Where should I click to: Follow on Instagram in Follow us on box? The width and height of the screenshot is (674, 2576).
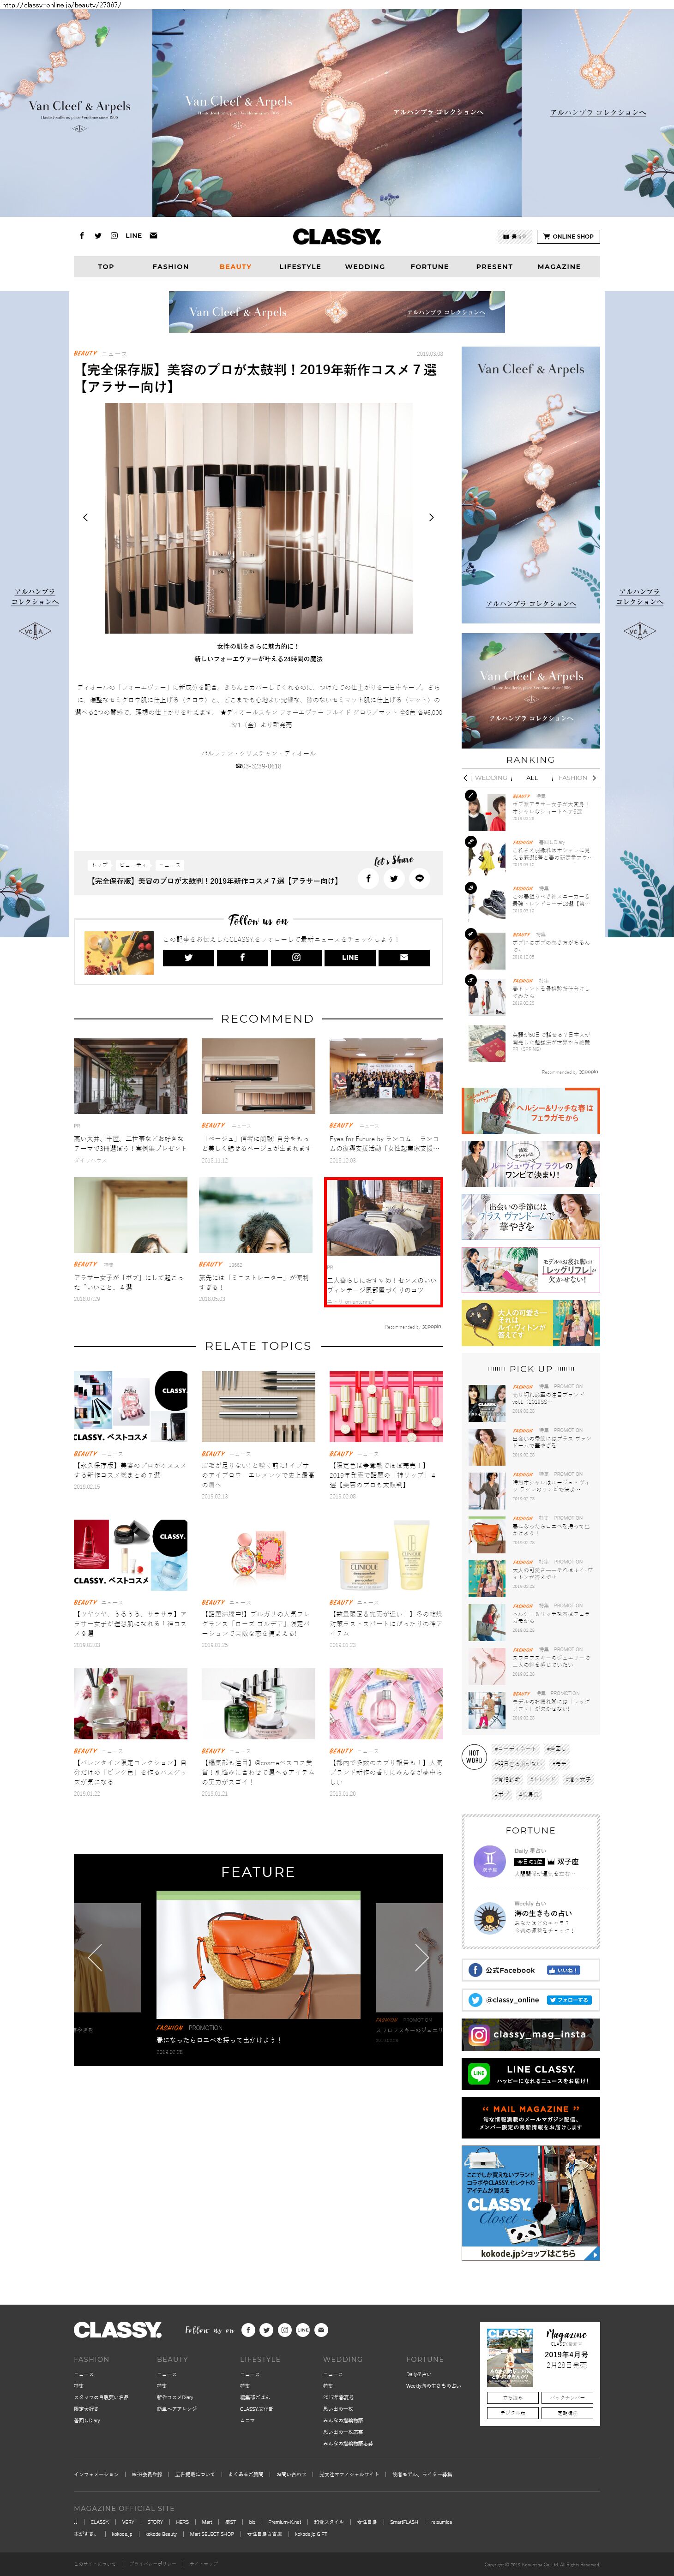tap(296, 957)
